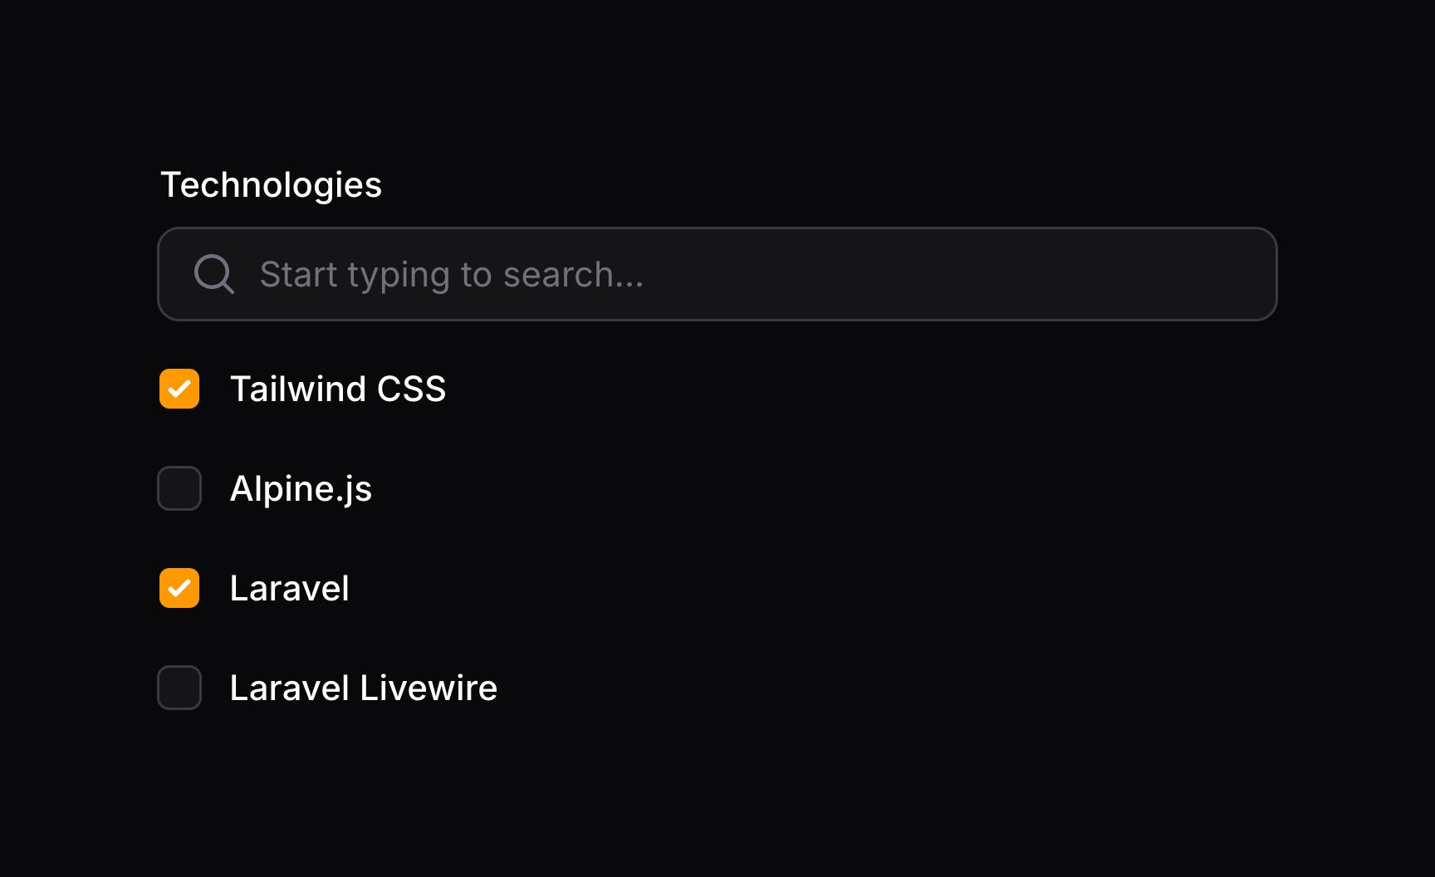Toggle the empty checkbox beside Alpine.js
Image resolution: width=1435 pixels, height=877 pixels.
179,488
